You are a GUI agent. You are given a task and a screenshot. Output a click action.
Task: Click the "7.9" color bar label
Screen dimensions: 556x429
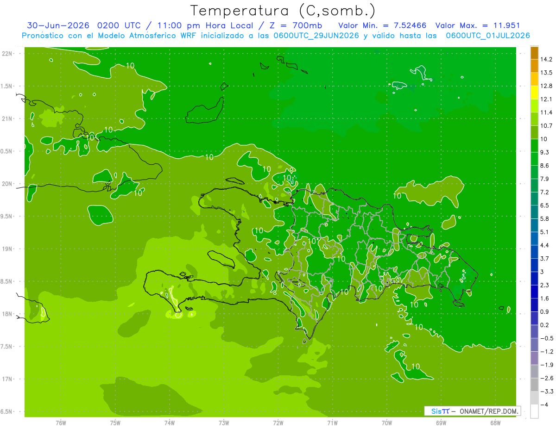point(545,179)
